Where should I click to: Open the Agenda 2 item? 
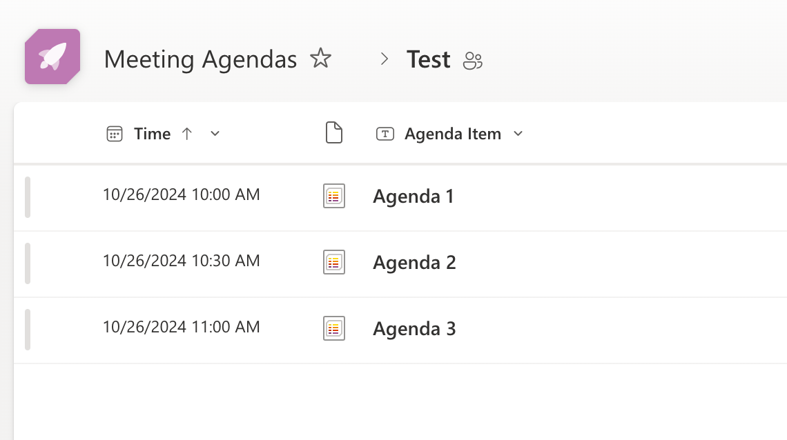click(414, 262)
